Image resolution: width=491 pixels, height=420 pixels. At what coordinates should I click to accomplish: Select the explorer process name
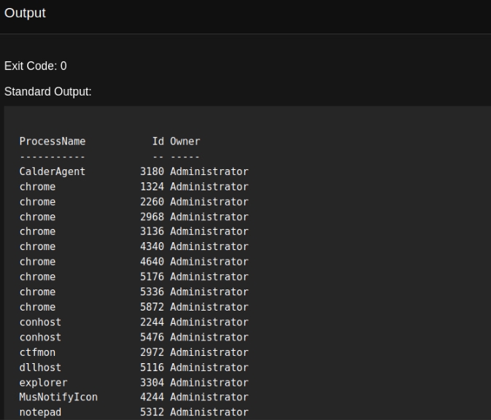(x=43, y=383)
